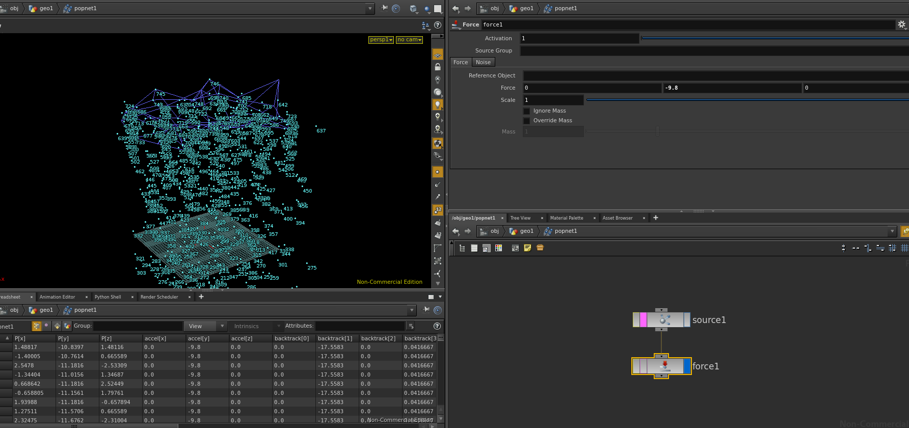
Task: Switch to the Animation Editor tab
Action: [57, 297]
